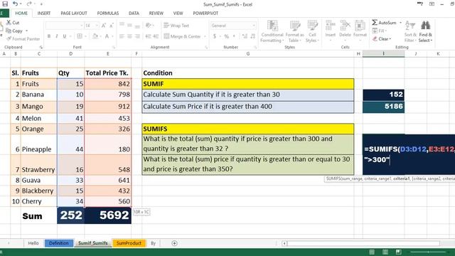Open the REVIEW ribbon tab

coord(156,13)
